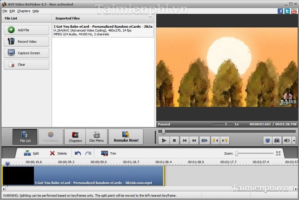Open the Chapters menu

[23, 11]
